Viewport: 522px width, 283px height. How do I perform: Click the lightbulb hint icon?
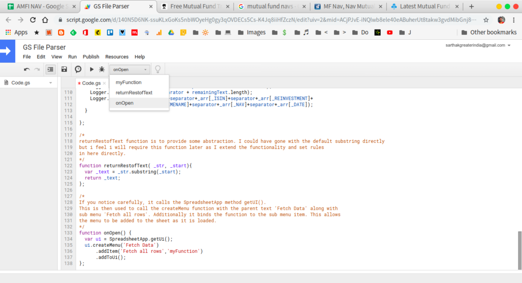[158, 69]
